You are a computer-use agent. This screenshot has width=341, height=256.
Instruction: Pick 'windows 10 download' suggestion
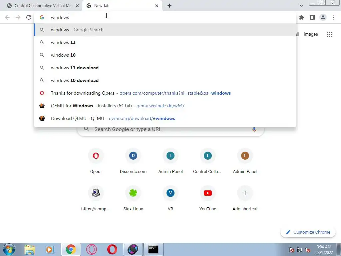coord(165,80)
